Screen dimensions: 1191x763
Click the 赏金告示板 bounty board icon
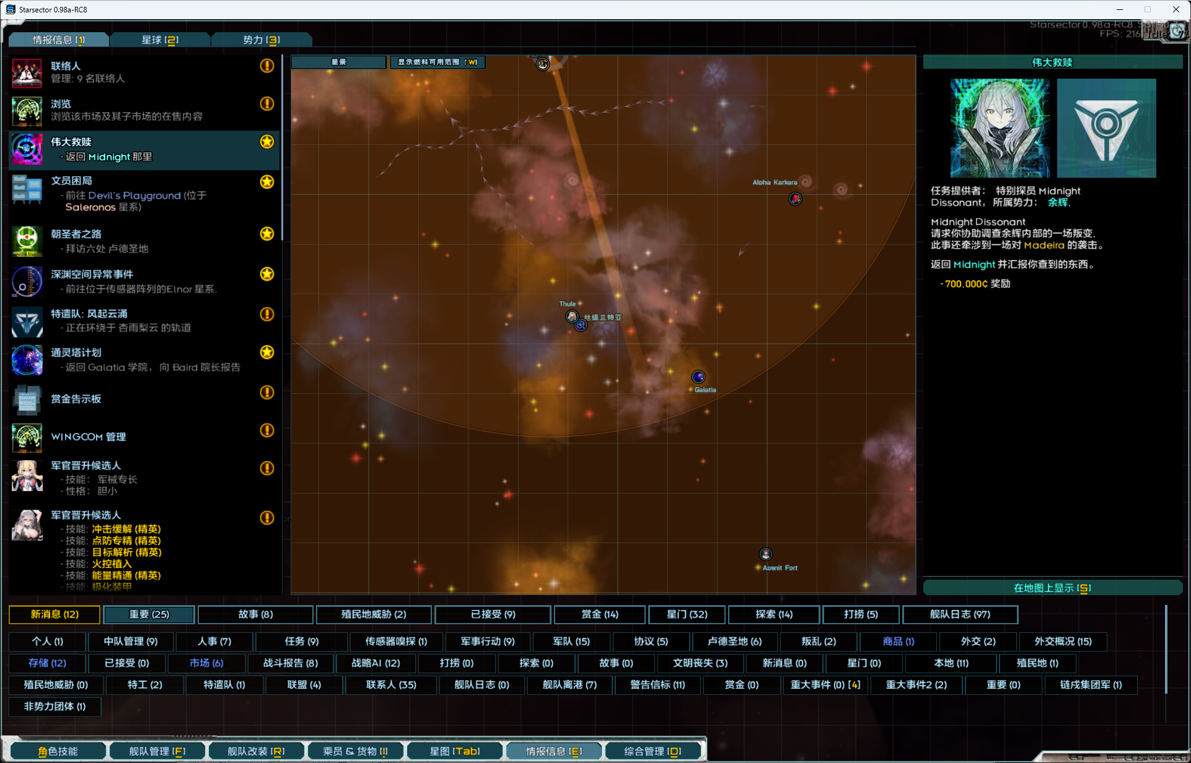tap(27, 399)
